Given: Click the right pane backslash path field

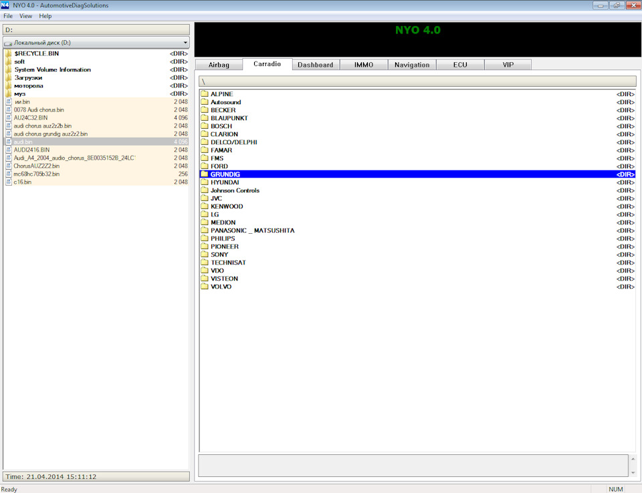Looking at the screenshot, I should pos(417,81).
